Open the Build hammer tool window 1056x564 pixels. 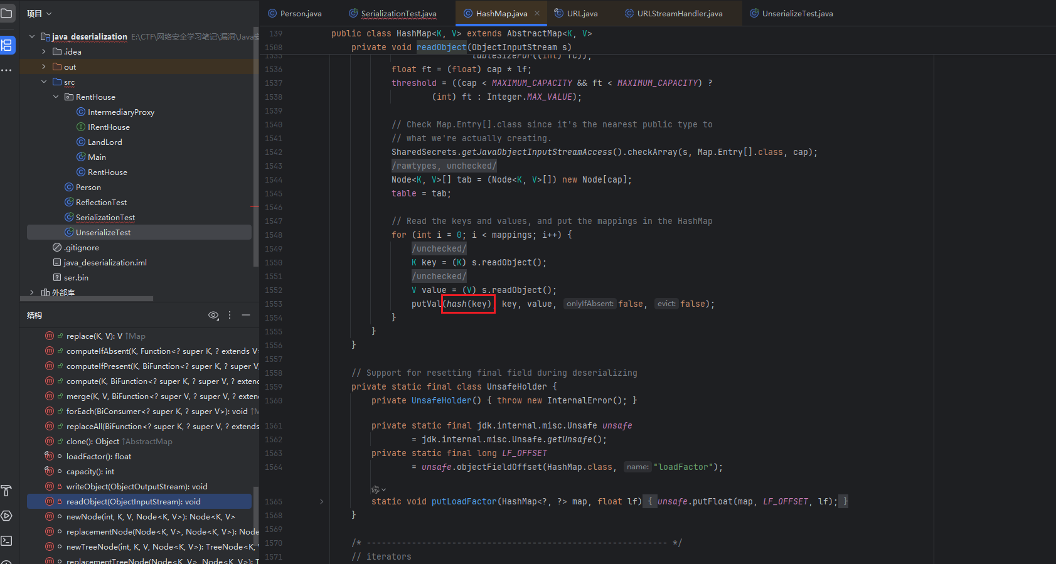click(7, 491)
